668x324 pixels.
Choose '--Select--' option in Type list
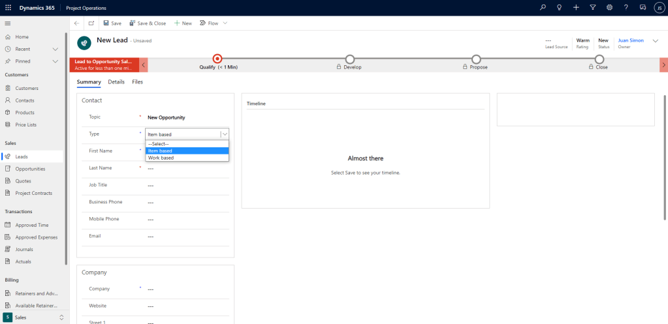[159, 143]
